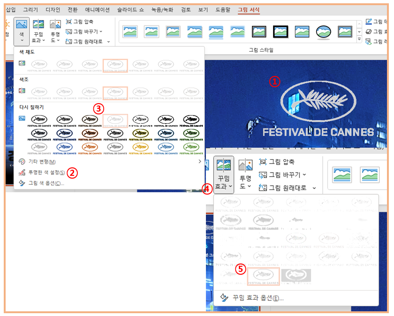
Task: Click 그림 효과 icon at right edge
Action: tap(369, 31)
